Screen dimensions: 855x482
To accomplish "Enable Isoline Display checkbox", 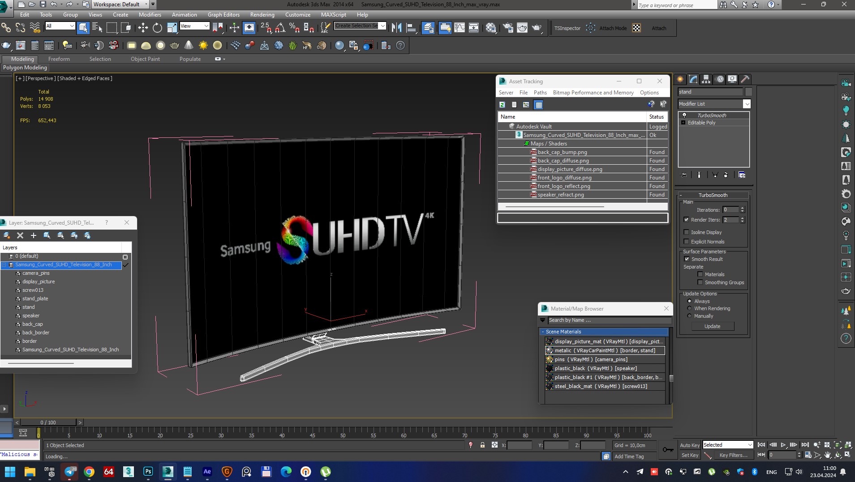I will (686, 232).
